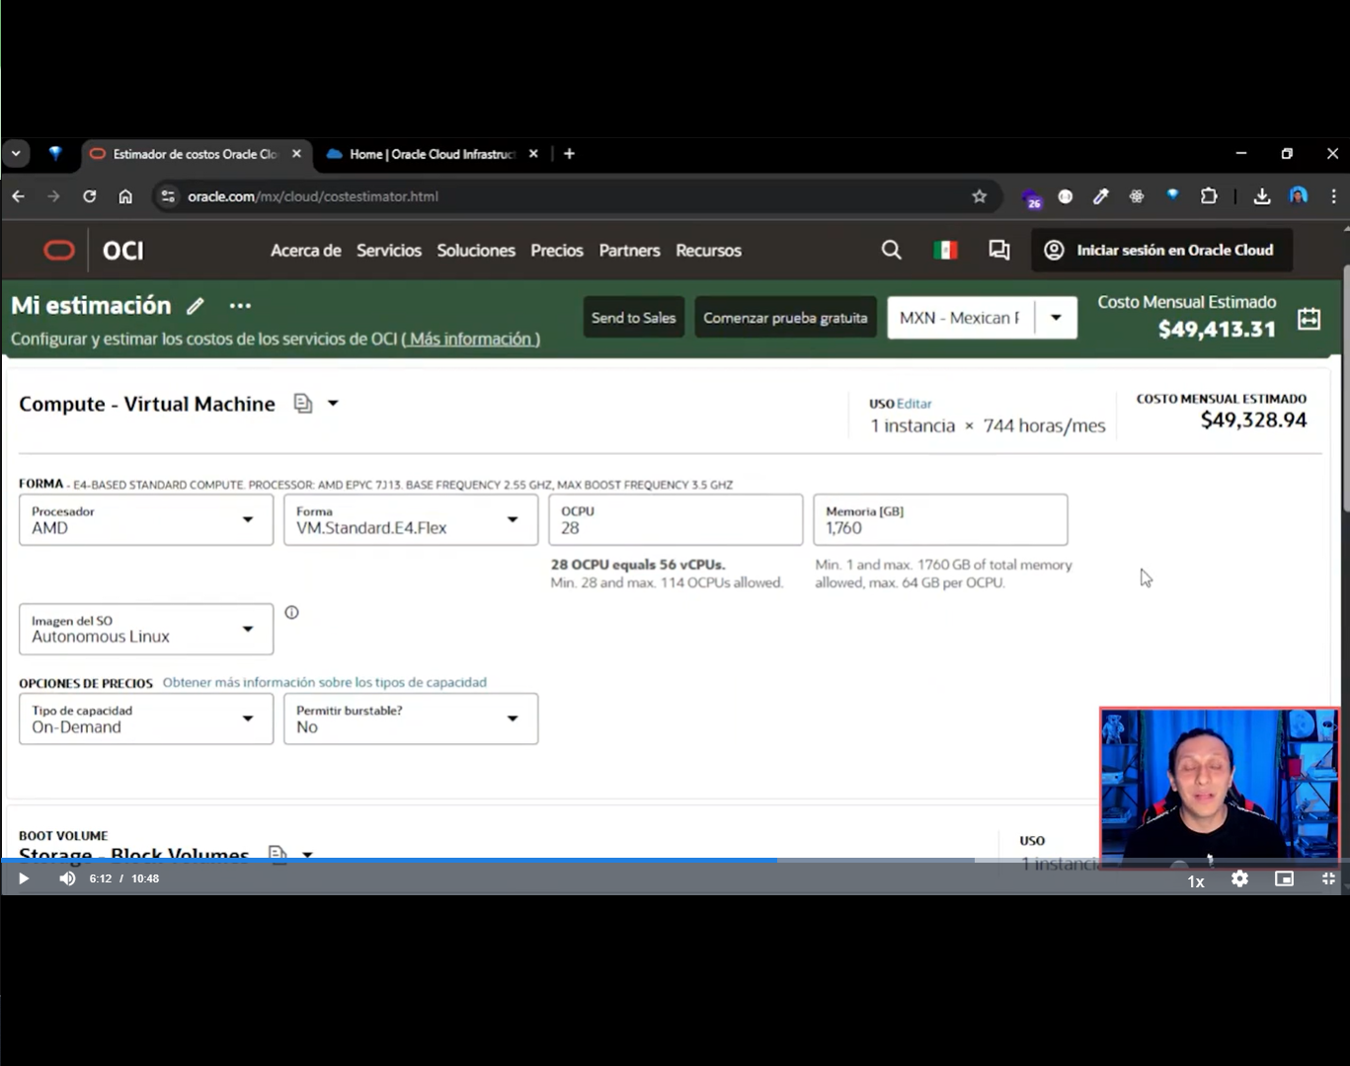The height and width of the screenshot is (1066, 1350).
Task: Click the Send to Sales button
Action: pyautogui.click(x=633, y=318)
